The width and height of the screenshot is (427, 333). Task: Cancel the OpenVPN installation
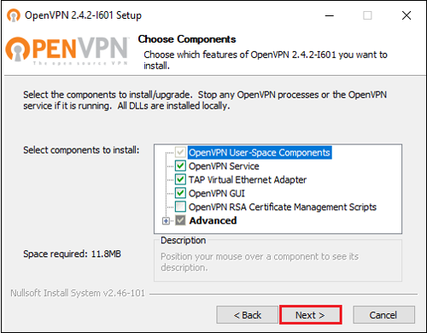point(383,315)
